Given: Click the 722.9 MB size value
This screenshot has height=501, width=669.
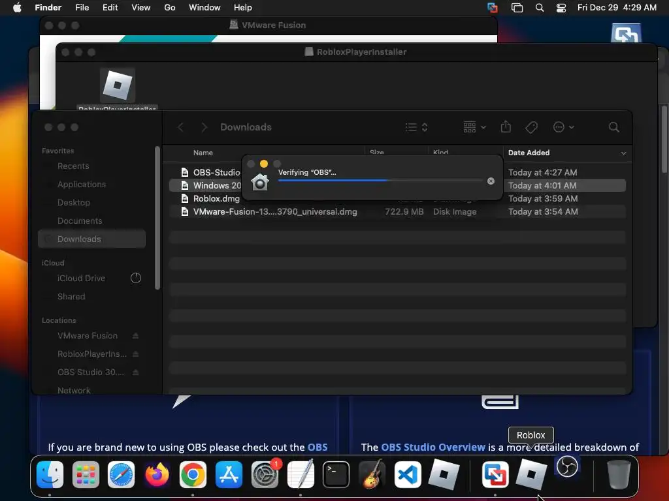Looking at the screenshot, I should (404, 212).
